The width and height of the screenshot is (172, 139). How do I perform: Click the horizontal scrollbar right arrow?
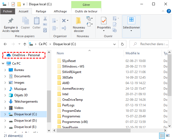coord(165,131)
